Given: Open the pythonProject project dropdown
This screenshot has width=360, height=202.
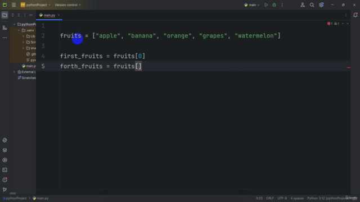Looking at the screenshot, I should point(35,5).
